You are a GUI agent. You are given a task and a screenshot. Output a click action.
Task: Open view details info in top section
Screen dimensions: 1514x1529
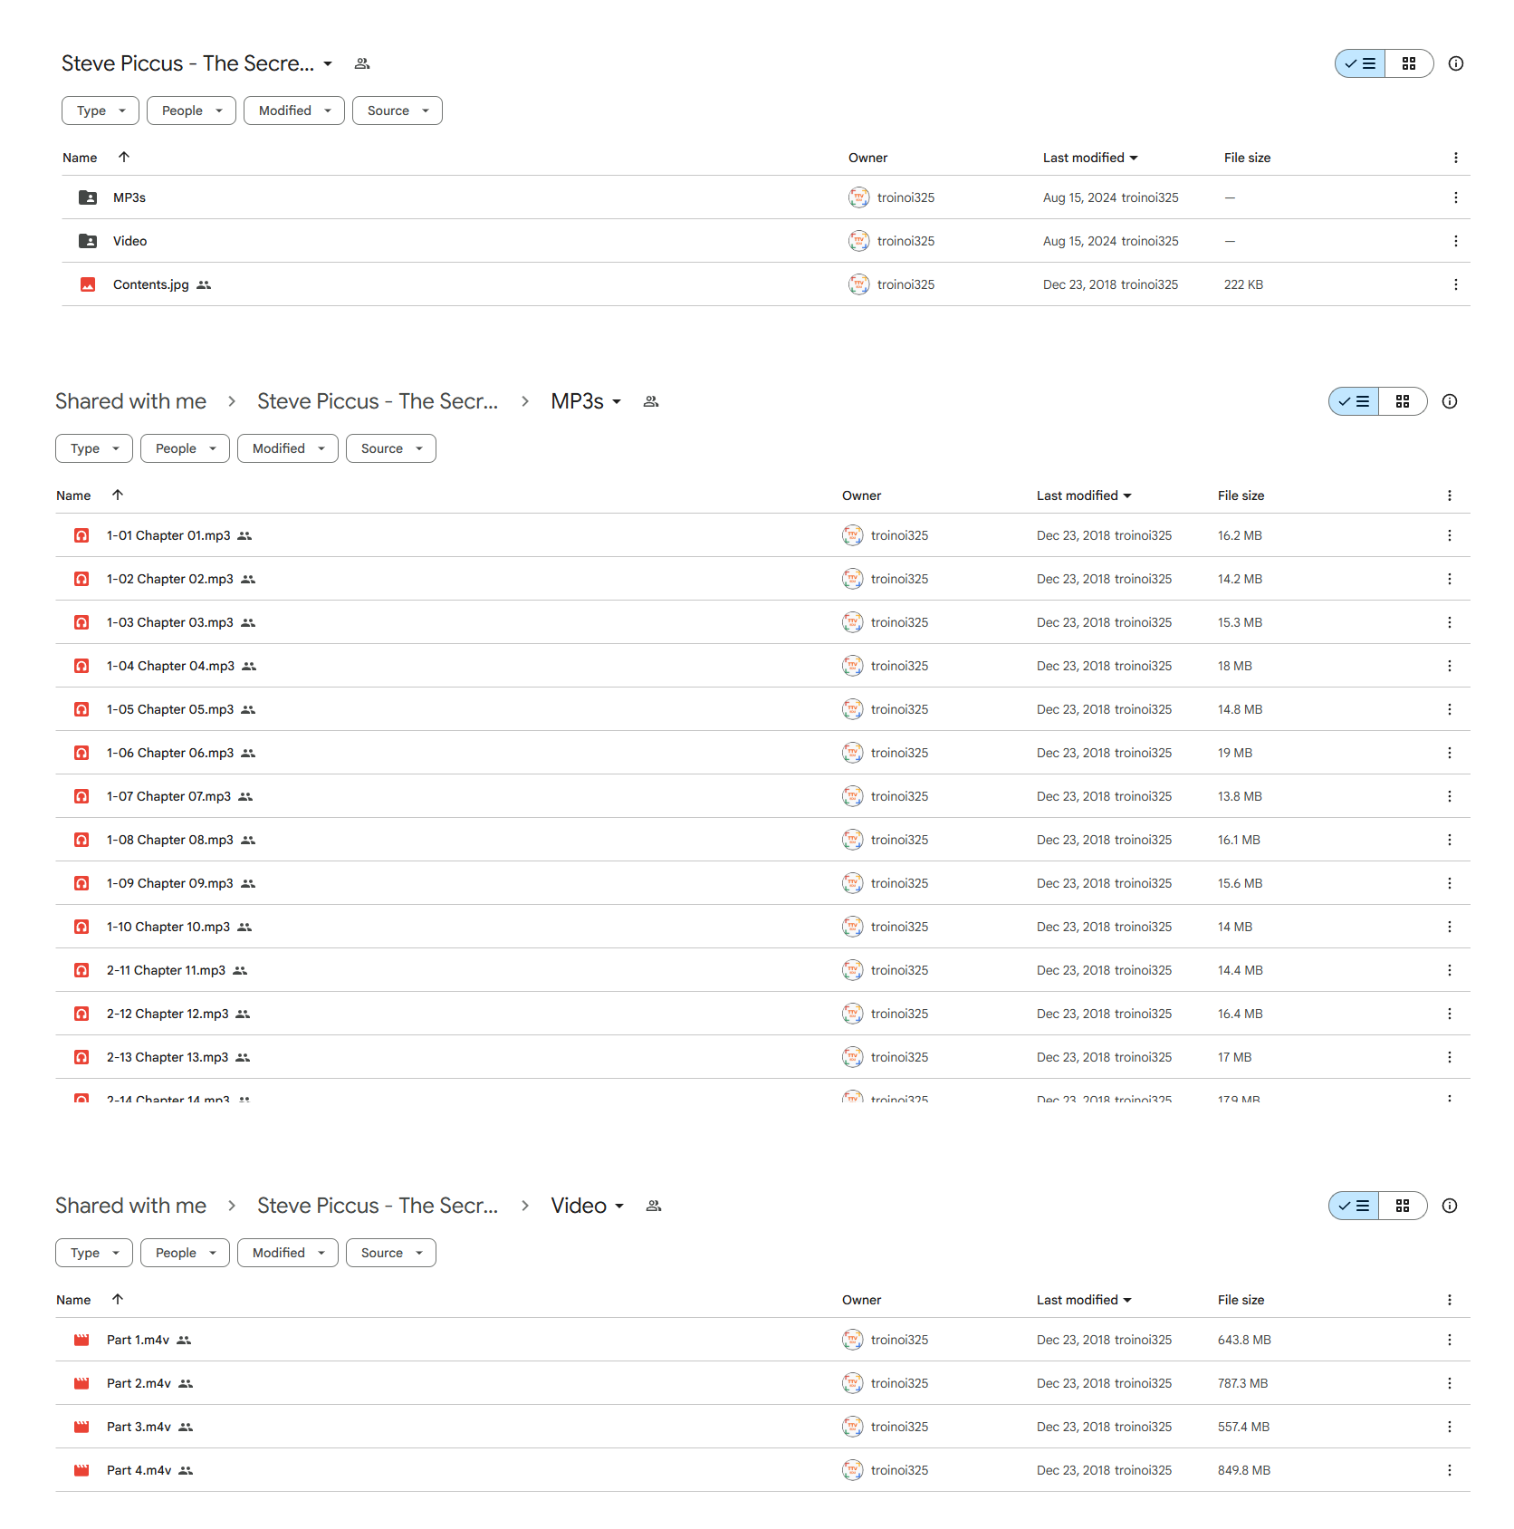point(1456,63)
